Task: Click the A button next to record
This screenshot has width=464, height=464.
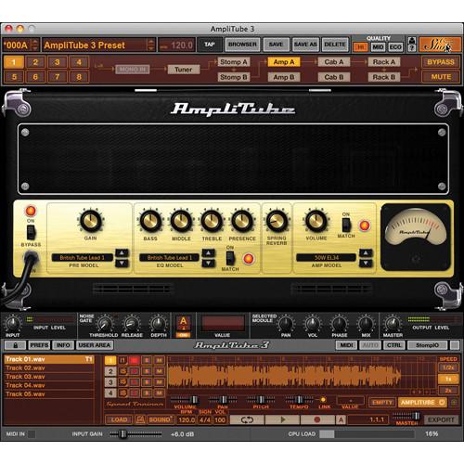Action: [x=341, y=419]
